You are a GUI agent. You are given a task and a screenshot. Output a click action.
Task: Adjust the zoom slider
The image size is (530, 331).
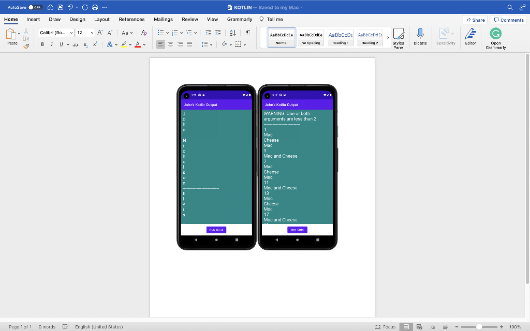tap(480, 326)
